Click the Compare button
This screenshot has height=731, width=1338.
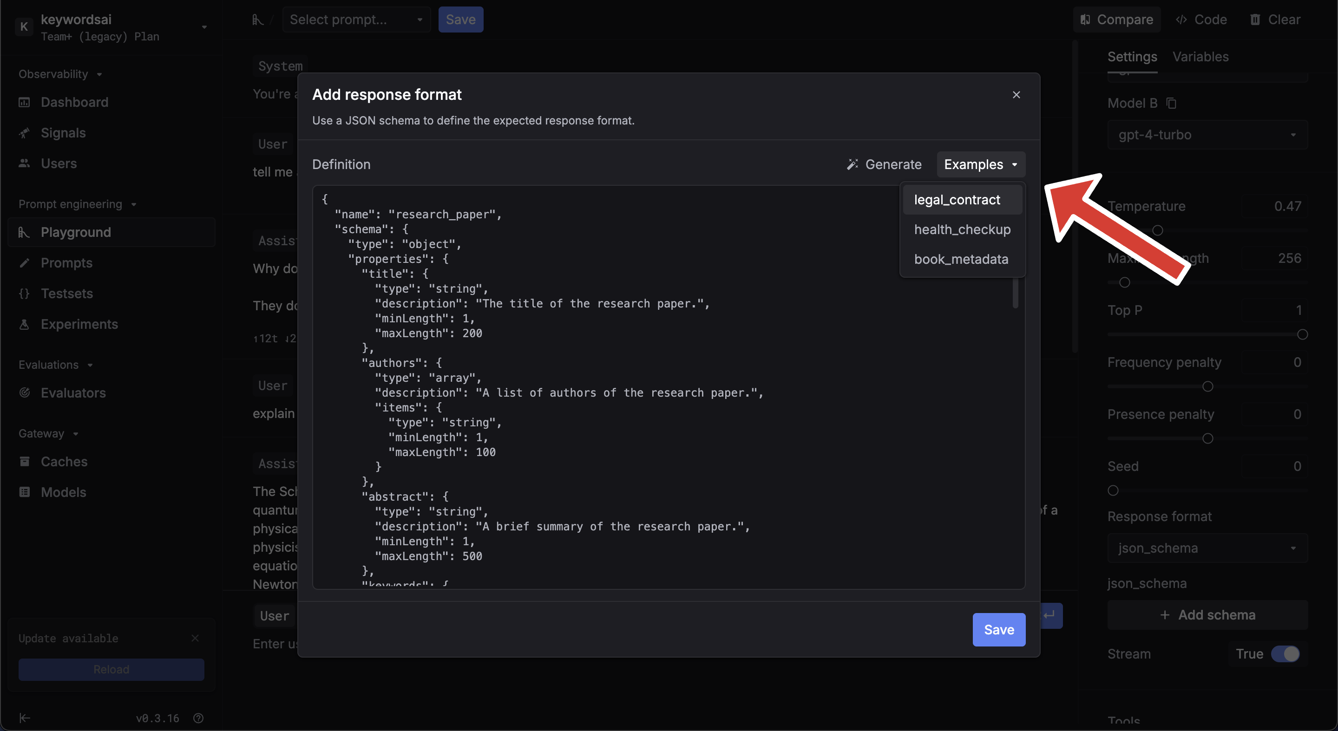[1117, 20]
